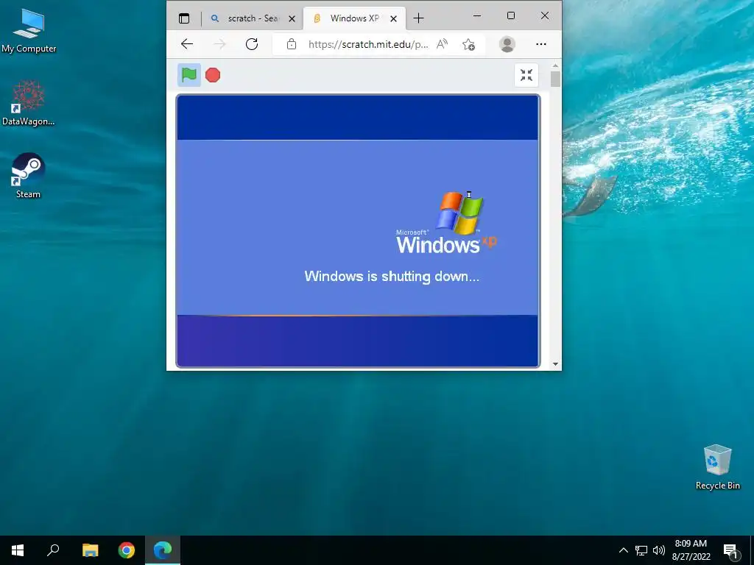This screenshot has height=565, width=754.
Task: Close the Edge browser window
Action: point(545,16)
